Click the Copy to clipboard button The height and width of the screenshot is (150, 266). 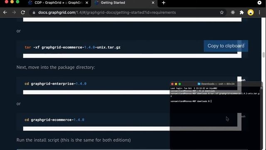pyautogui.click(x=226, y=46)
